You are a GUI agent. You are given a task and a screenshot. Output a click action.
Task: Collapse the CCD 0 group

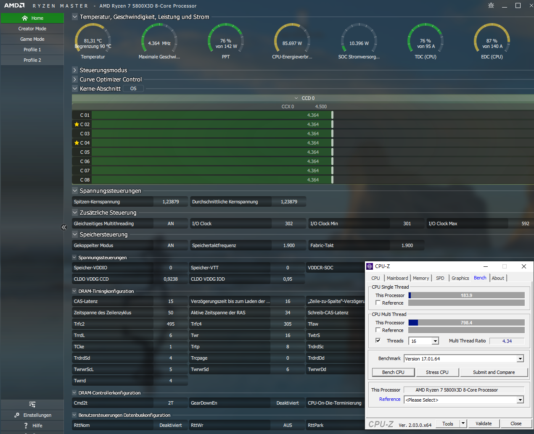click(296, 98)
